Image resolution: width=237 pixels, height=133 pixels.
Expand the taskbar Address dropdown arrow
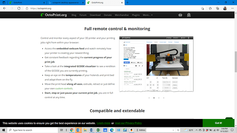point(173,130)
